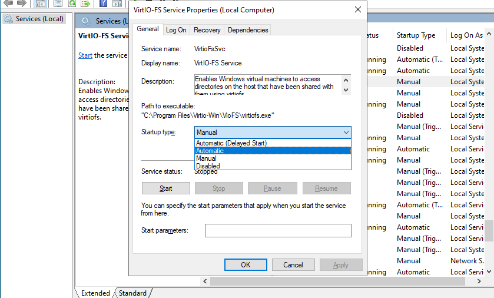494x298 pixels.
Task: Switch to the Standard view tab
Action: (132, 293)
